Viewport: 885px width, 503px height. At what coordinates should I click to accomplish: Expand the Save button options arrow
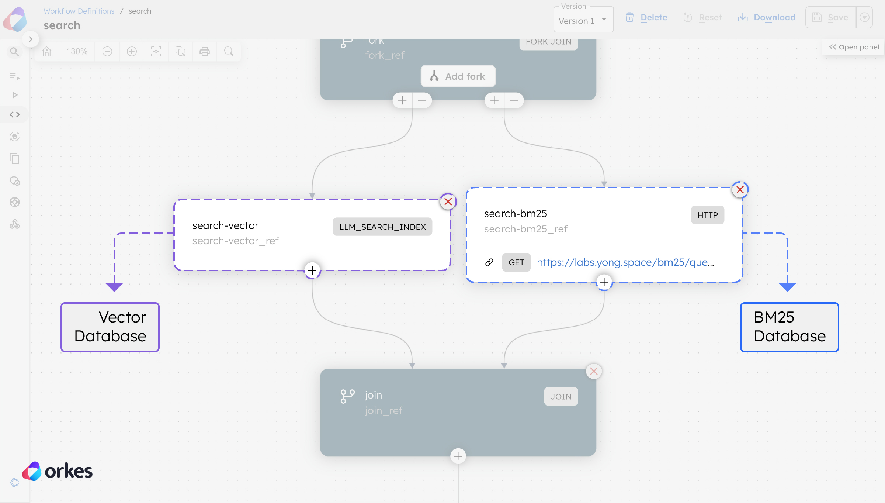[864, 17]
